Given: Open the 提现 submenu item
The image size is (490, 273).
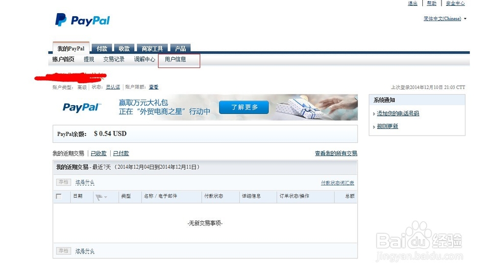Looking at the screenshot, I should [x=89, y=59].
